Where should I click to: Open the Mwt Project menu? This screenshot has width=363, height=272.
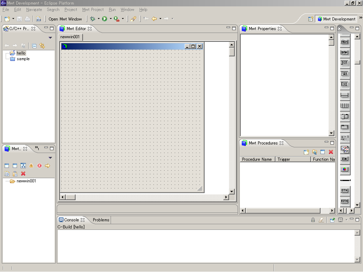pos(93,10)
